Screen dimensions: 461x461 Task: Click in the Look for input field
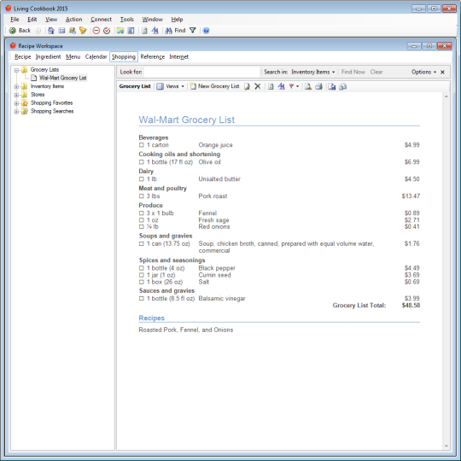pos(202,72)
